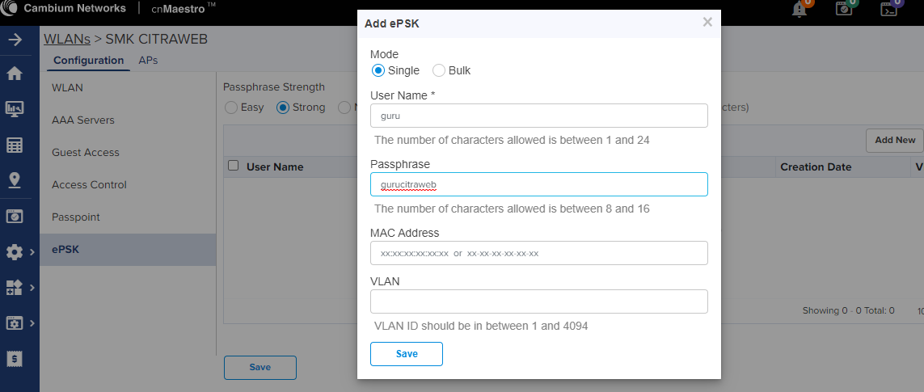Click the MAC Address input field
This screenshot has width=924, height=392.
pos(538,253)
